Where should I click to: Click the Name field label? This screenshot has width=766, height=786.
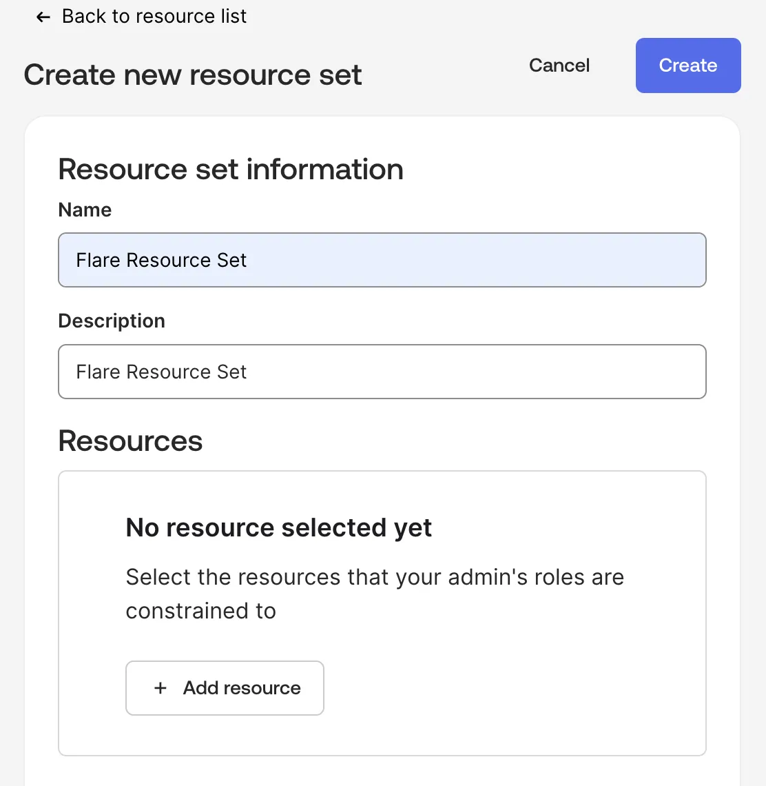click(x=85, y=210)
